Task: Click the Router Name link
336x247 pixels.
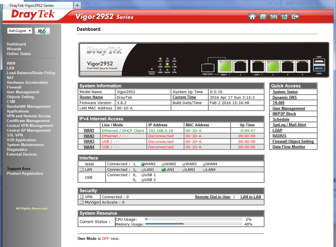Action: [91, 97]
